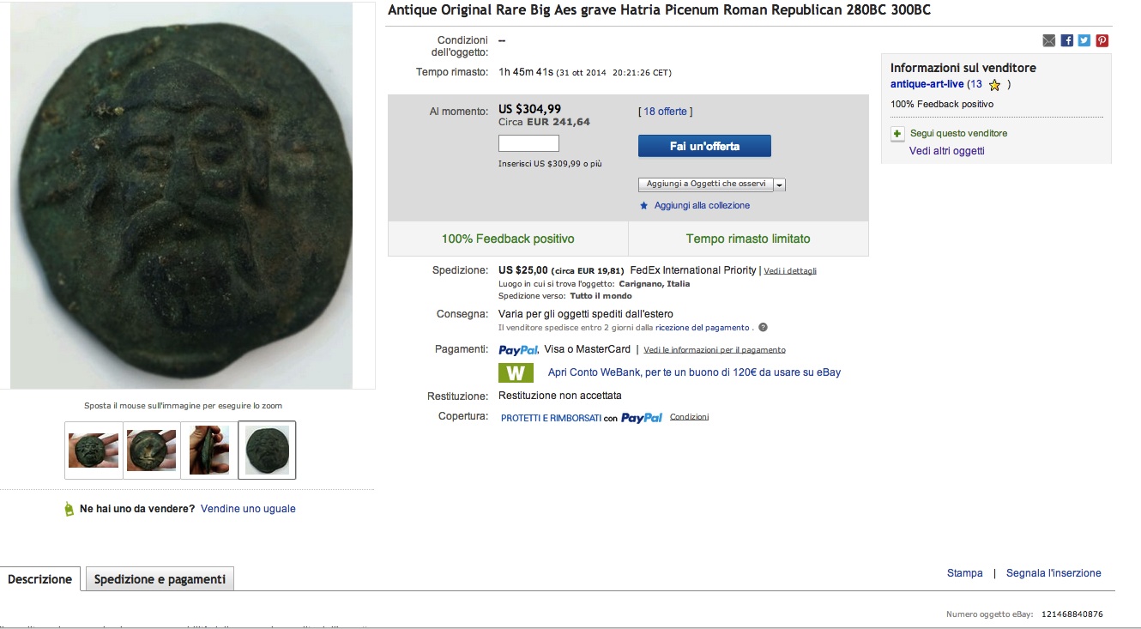Screen dimensions: 1141x629
Task: Select first coin-in-hand thumbnail
Action: tap(94, 450)
